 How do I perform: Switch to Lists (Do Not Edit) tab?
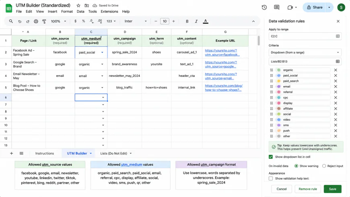pos(113,153)
